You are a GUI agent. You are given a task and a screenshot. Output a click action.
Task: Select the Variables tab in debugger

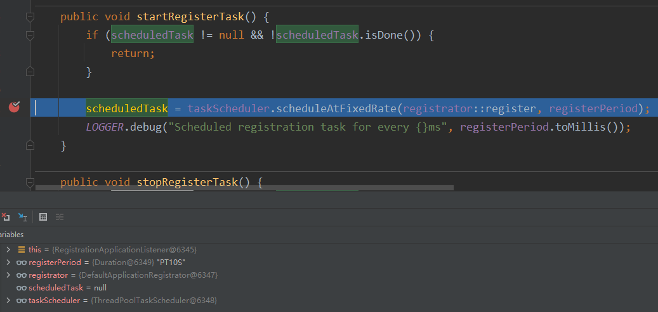[x=11, y=235]
